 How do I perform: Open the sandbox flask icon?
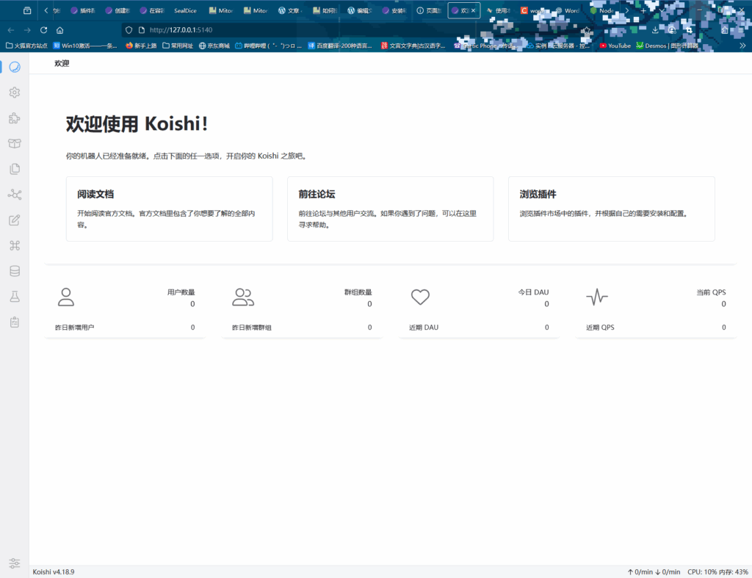[x=14, y=297]
